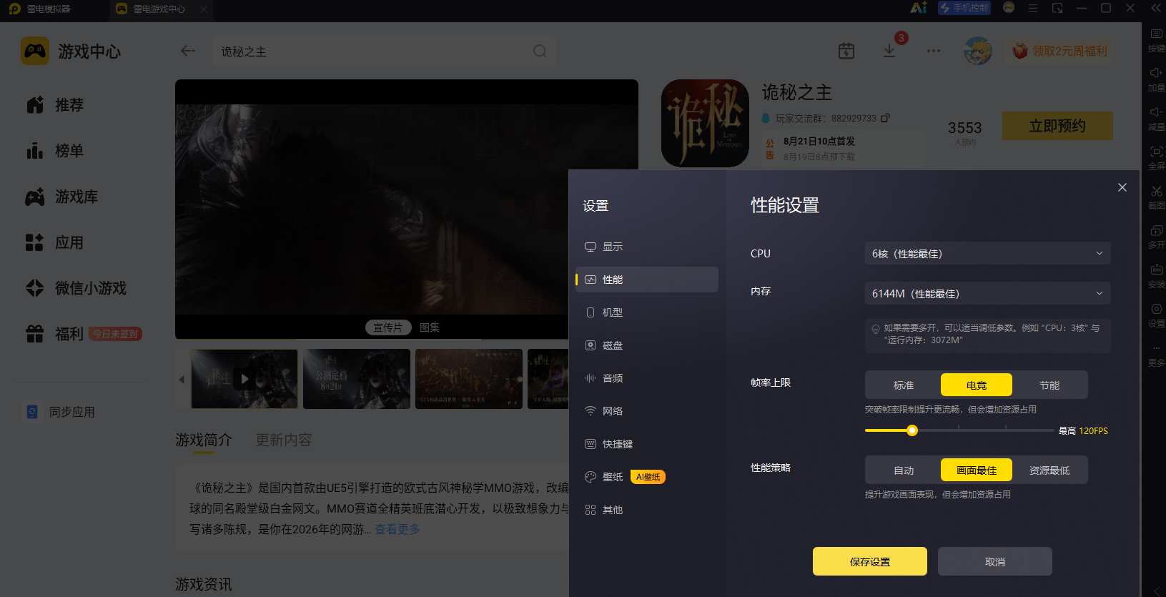Open 音频 audio settings section

(647, 378)
